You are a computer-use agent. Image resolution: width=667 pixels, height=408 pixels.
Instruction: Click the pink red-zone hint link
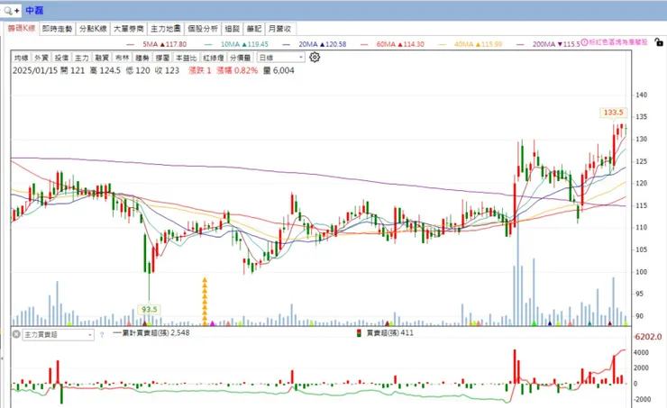pos(618,42)
